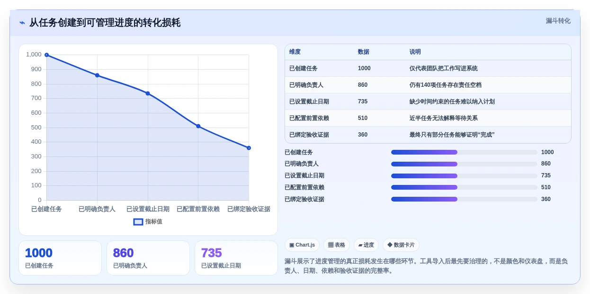Image resolution: width=590 pixels, height=294 pixels.
Task: Click the chart data point for 已绑定验收证据
Action: point(249,148)
